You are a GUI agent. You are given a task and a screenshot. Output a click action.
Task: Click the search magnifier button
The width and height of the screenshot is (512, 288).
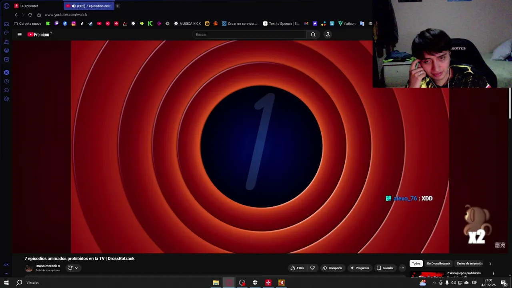point(313,34)
